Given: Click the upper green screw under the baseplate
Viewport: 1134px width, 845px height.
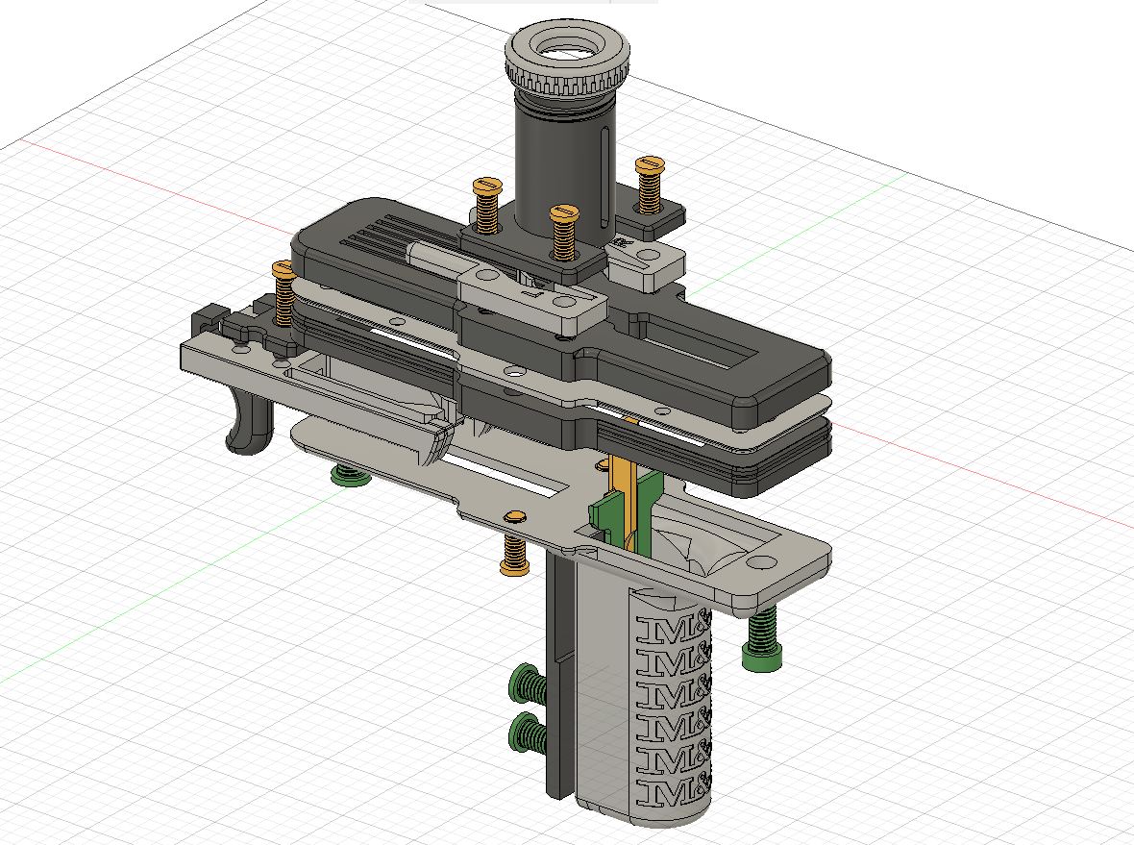Looking at the screenshot, I should coord(527,683).
